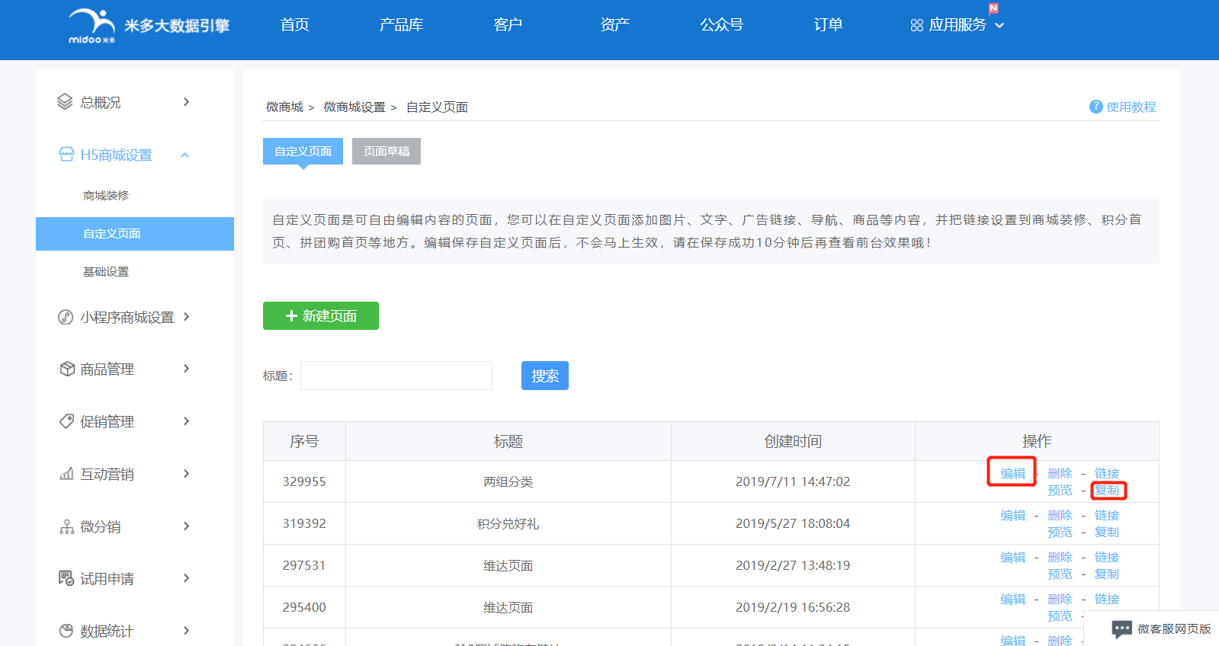Click the 新建页面 button
1219x646 pixels.
pos(321,316)
